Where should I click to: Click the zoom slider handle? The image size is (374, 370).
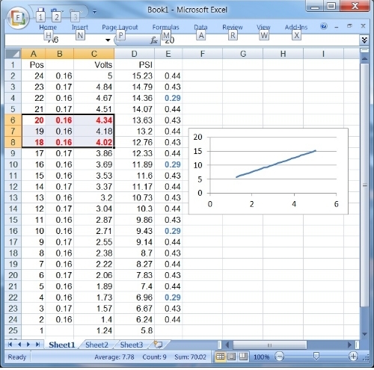click(x=316, y=357)
